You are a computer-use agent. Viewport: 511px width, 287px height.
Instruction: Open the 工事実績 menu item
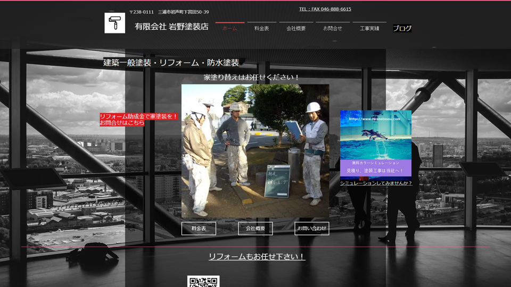369,28
